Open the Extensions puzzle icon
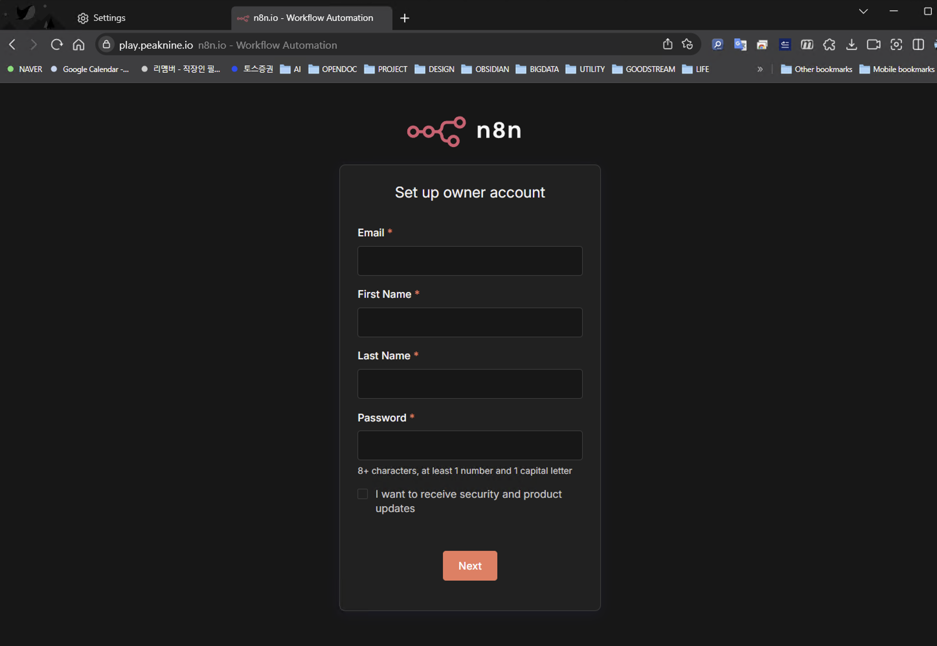Viewport: 937px width, 646px height. coord(829,45)
